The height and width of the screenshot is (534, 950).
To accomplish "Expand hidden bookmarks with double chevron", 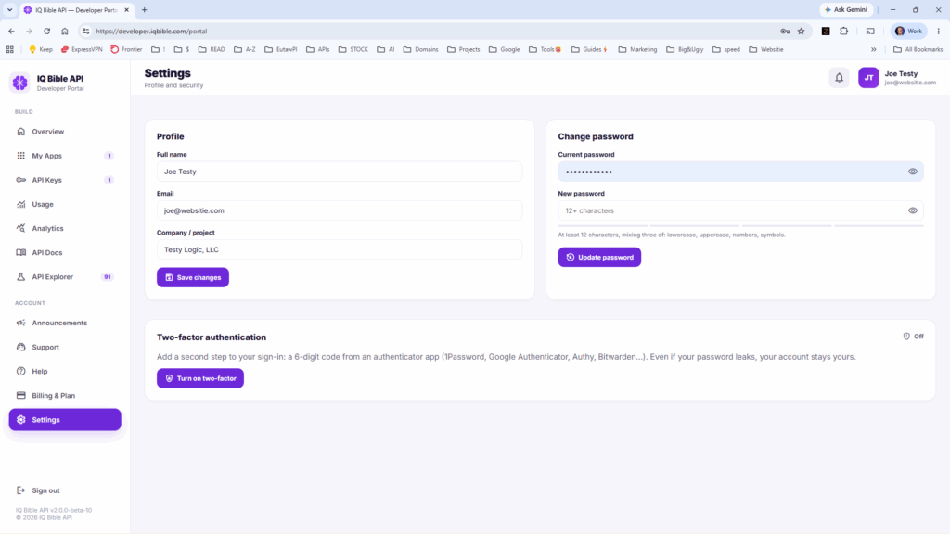I will pos(874,50).
